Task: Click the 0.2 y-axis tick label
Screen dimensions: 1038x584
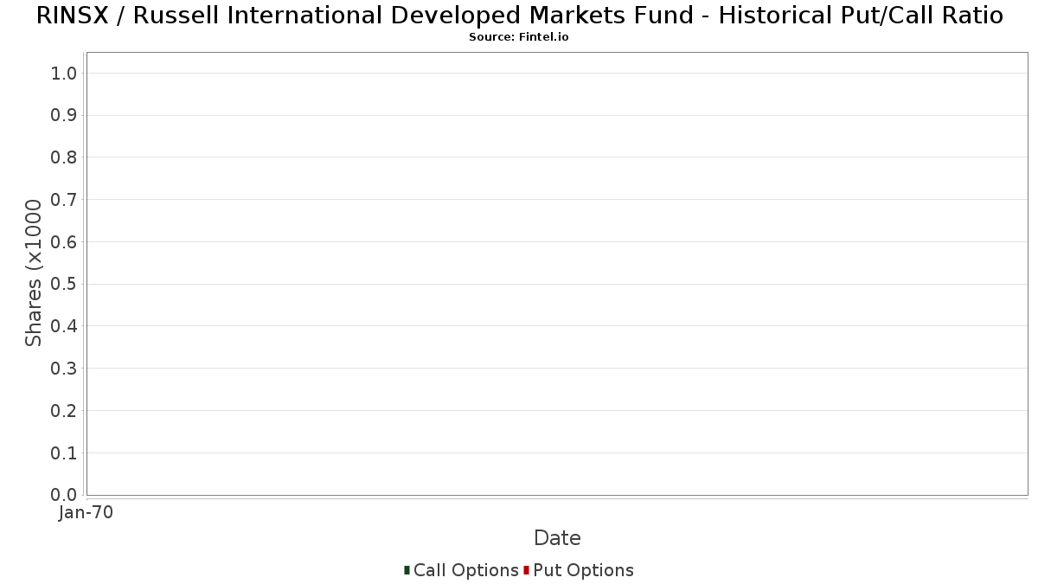Action: coord(65,410)
